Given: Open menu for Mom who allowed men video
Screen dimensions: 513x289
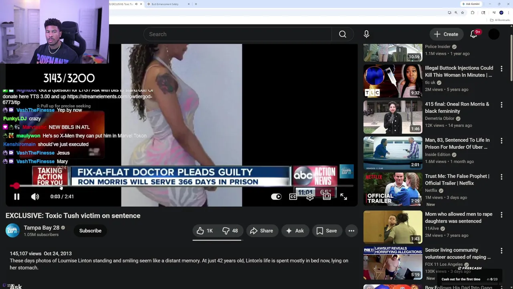Looking at the screenshot, I should click(x=501, y=215).
